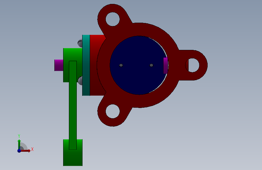Screen dimensions: 262x170
Task: Click the right small hole on the blue disc
Action: pos(151,65)
